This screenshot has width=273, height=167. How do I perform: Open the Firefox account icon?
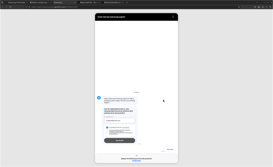[259, 7]
